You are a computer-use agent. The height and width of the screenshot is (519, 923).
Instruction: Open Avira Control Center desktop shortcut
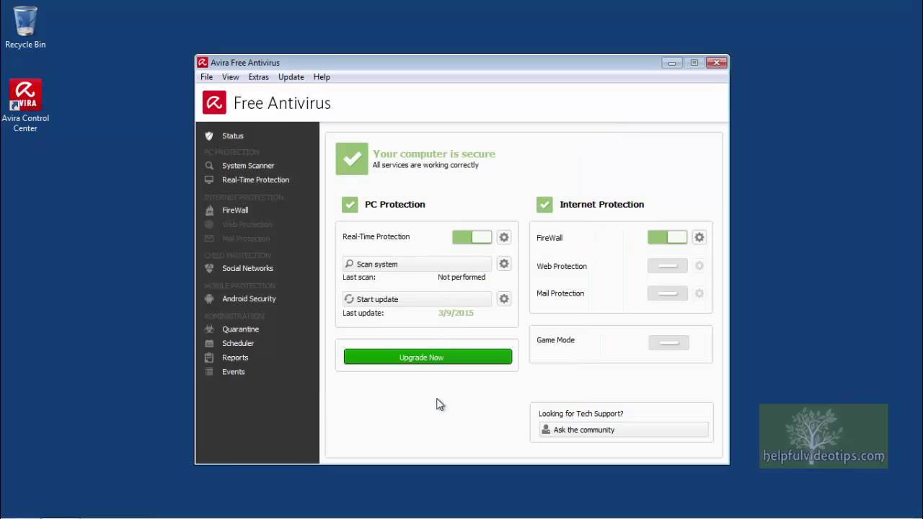(x=25, y=105)
